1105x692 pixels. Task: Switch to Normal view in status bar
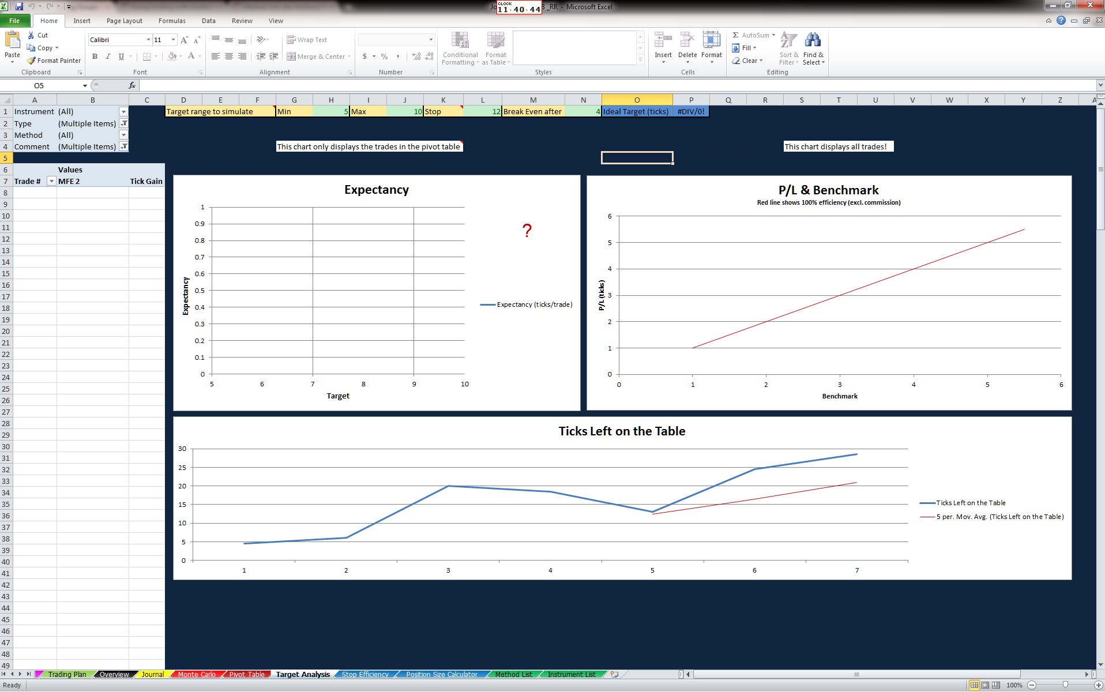click(974, 685)
